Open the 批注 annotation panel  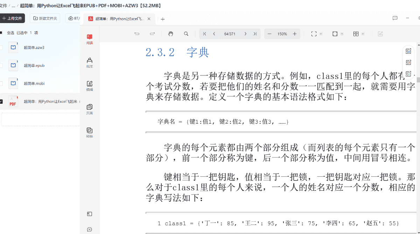(x=90, y=63)
